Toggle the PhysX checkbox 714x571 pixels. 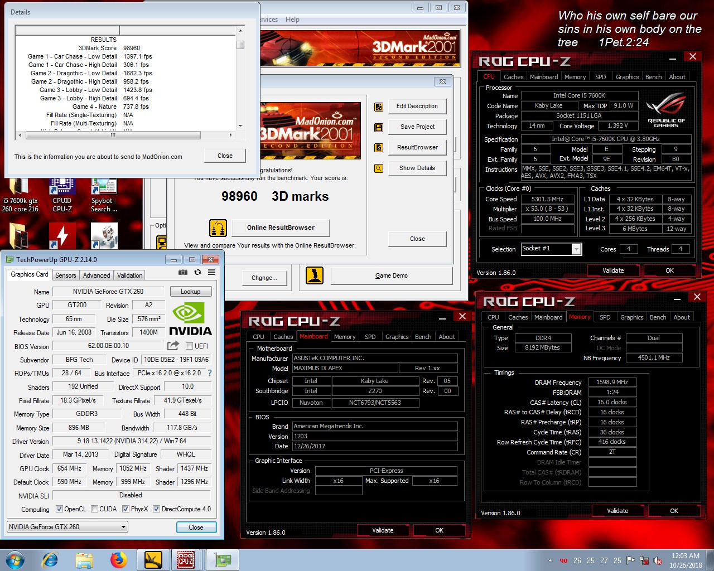[126, 509]
